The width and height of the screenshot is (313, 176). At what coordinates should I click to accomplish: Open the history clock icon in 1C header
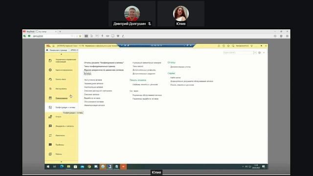pos(224,46)
